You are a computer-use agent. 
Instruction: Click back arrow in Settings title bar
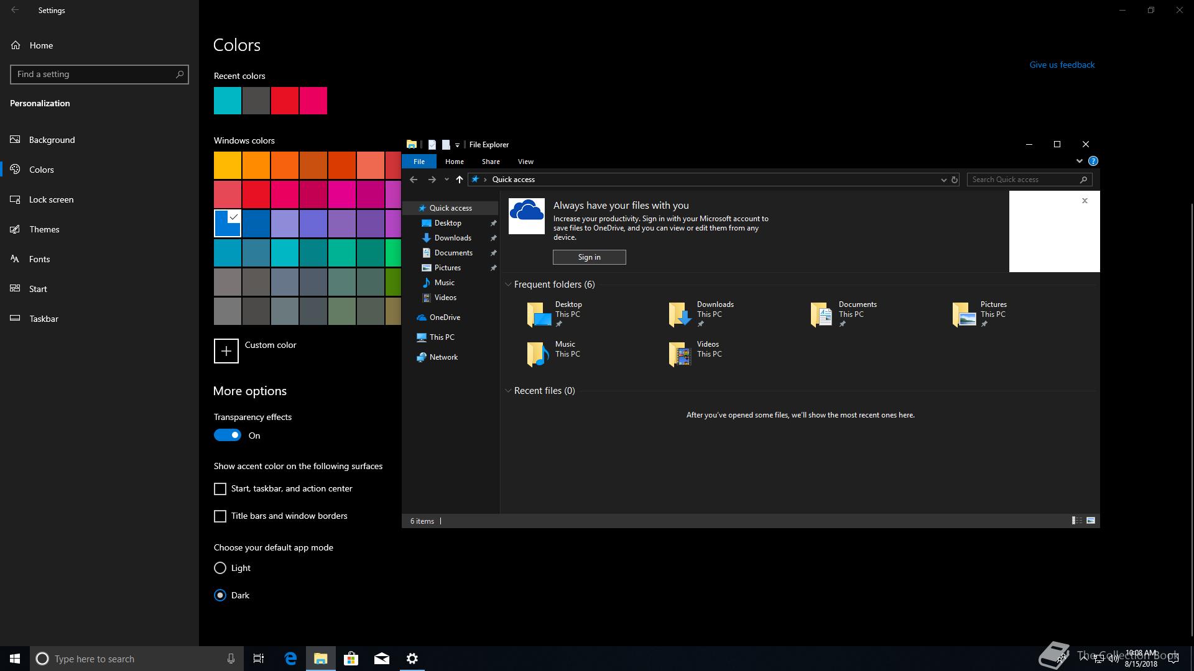[15, 10]
